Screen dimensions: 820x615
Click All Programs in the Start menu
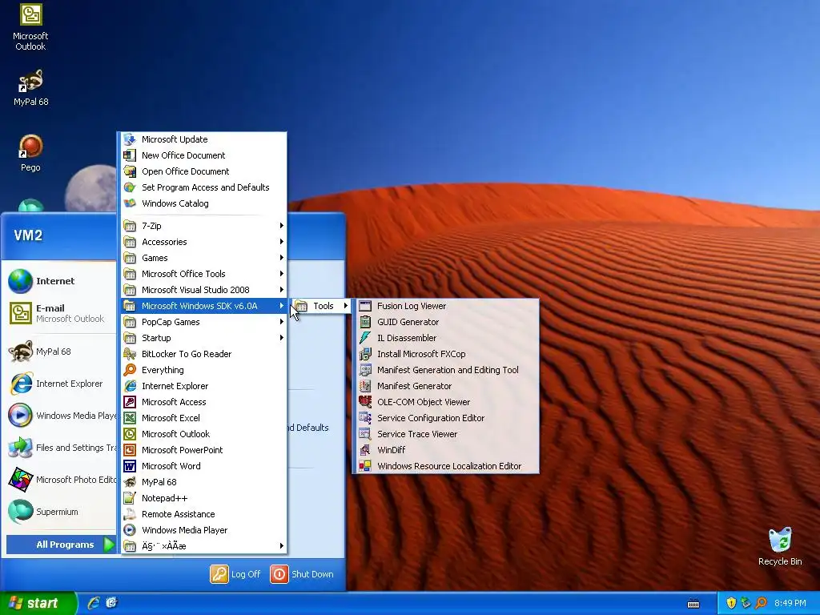tap(61, 545)
